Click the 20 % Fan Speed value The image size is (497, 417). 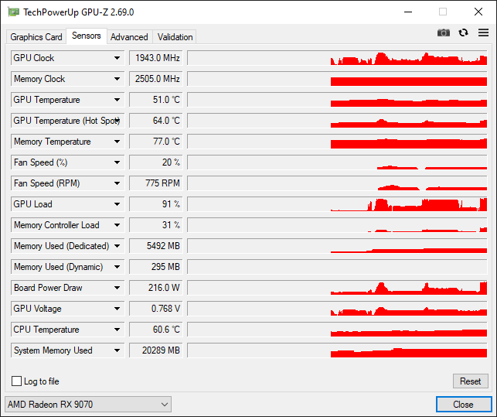tap(156, 162)
